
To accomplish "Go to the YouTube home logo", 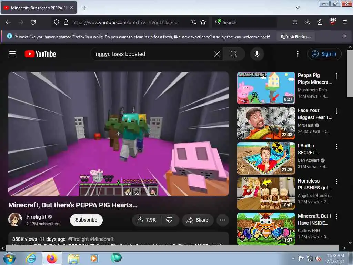I will tap(40, 54).
